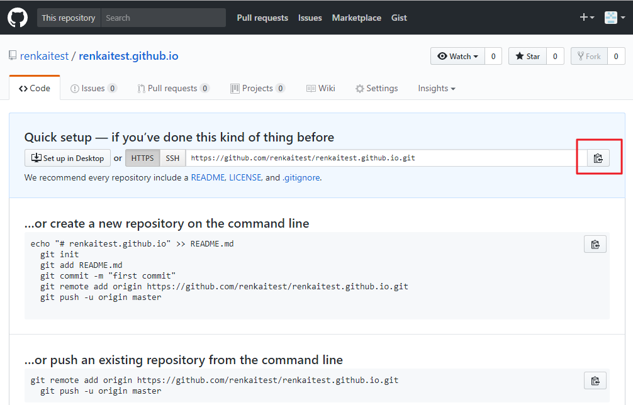633x405 pixels.
Task: Open the Issues repository tab
Action: click(x=94, y=88)
